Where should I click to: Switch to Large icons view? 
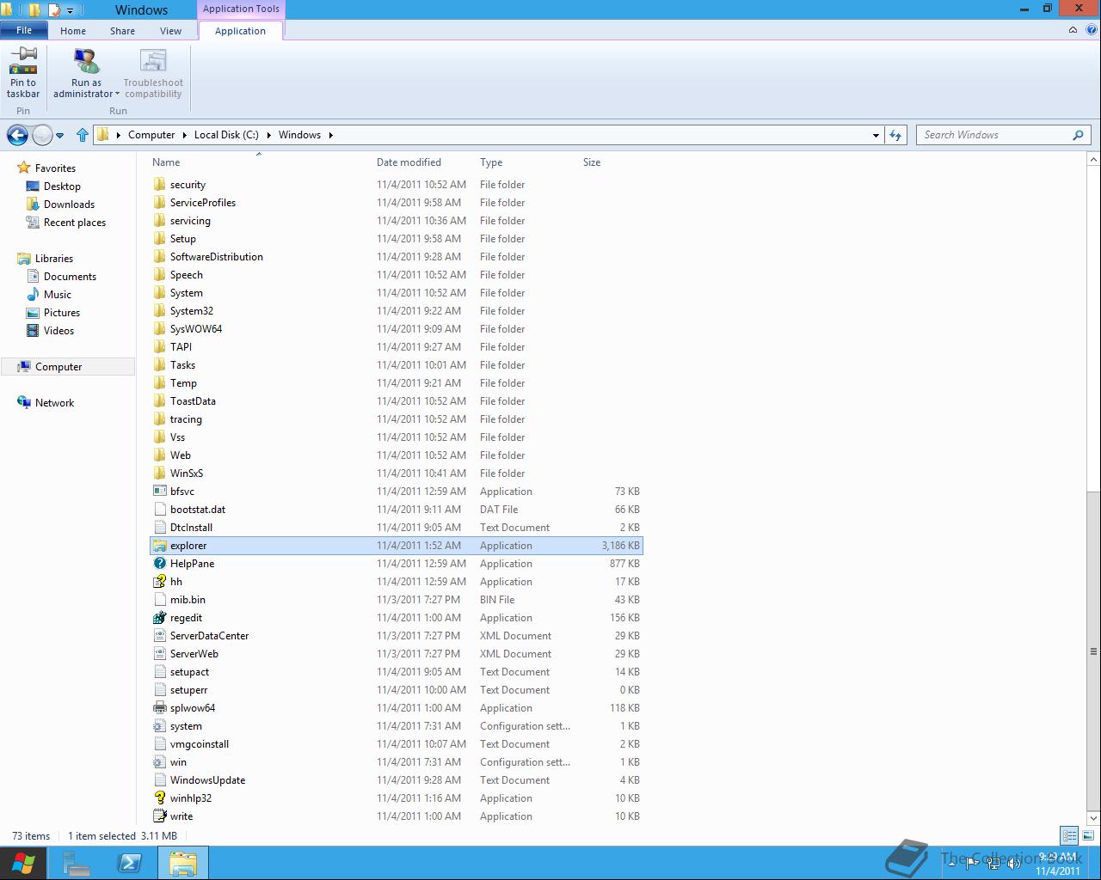[x=1087, y=835]
